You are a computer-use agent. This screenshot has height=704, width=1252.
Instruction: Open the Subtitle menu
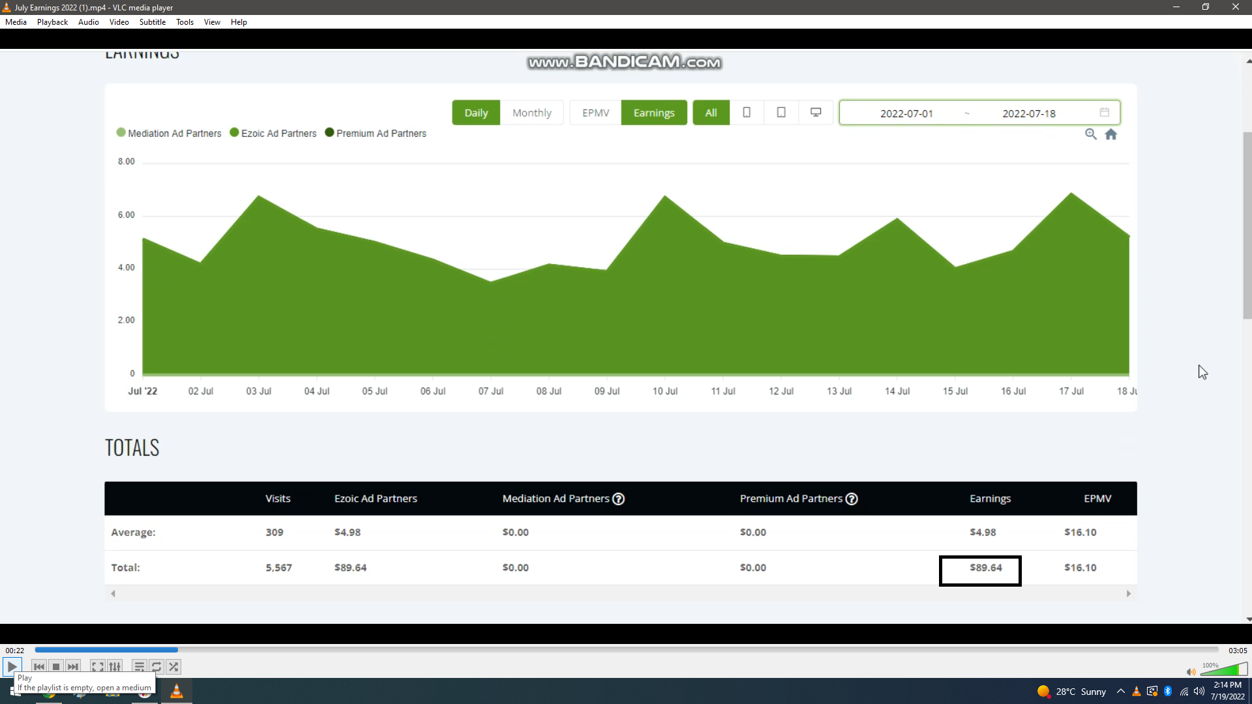point(153,22)
